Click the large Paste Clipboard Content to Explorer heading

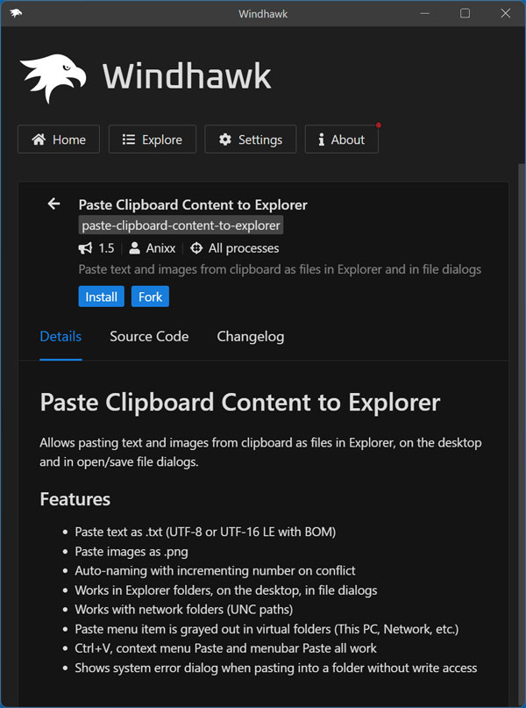[240, 403]
